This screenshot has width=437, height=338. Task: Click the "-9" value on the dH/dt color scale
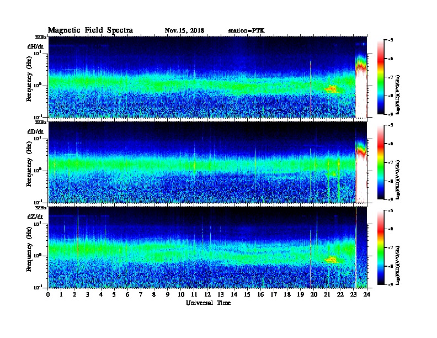pyautogui.click(x=391, y=114)
